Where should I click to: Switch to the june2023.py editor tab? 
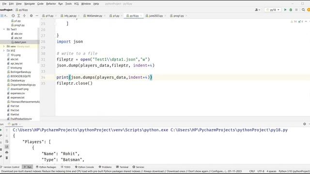coord(155,16)
